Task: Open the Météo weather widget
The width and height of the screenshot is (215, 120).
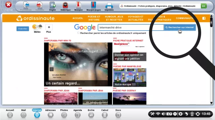Action: (x=37, y=29)
